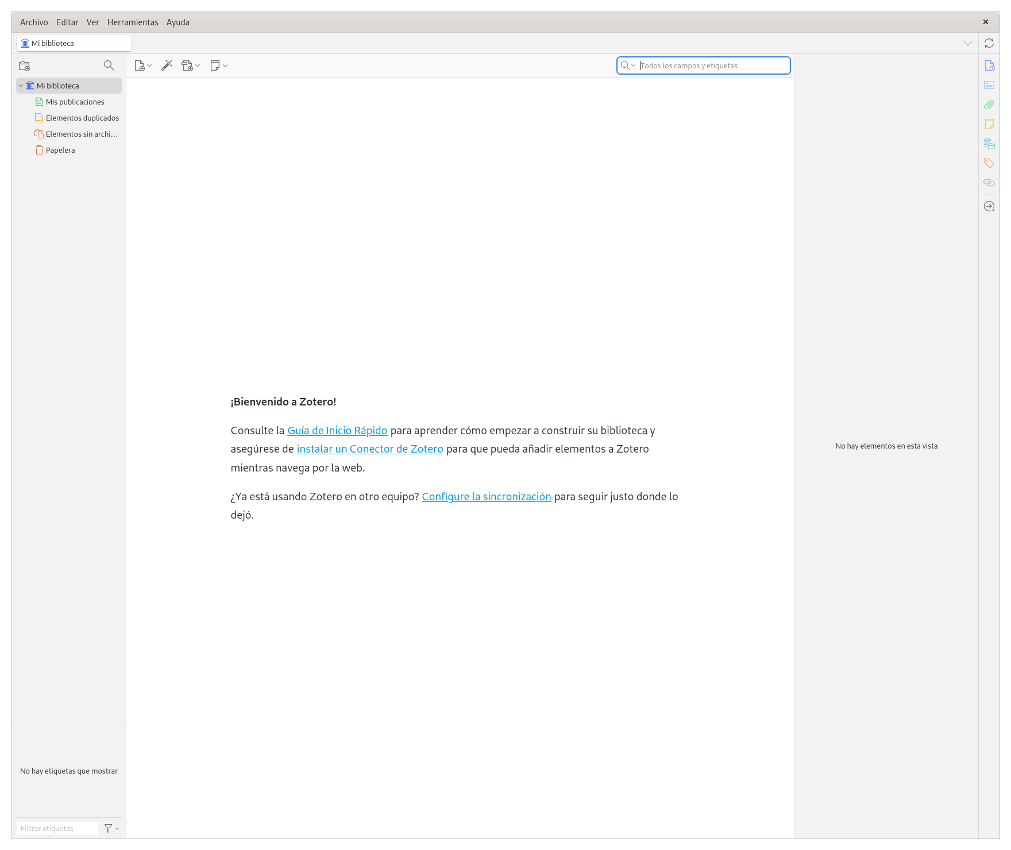Select the Abstract pane icon in sidebar
Viewport: 1011px width, 850px height.
tap(989, 85)
